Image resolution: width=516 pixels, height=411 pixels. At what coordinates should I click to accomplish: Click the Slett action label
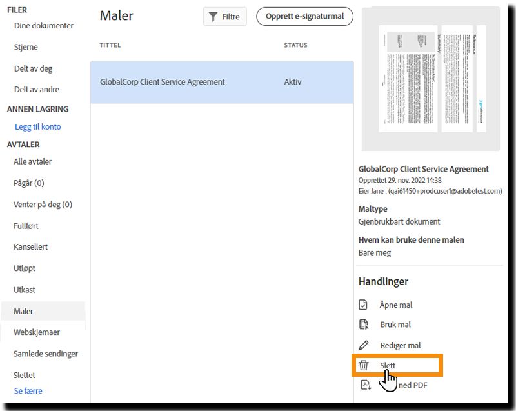[x=388, y=365]
